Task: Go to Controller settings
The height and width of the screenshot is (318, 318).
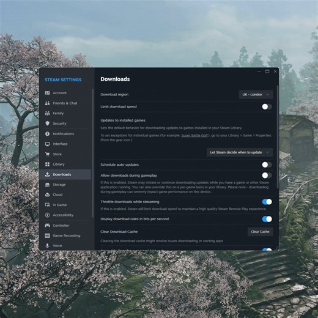Action: [x=65, y=226]
